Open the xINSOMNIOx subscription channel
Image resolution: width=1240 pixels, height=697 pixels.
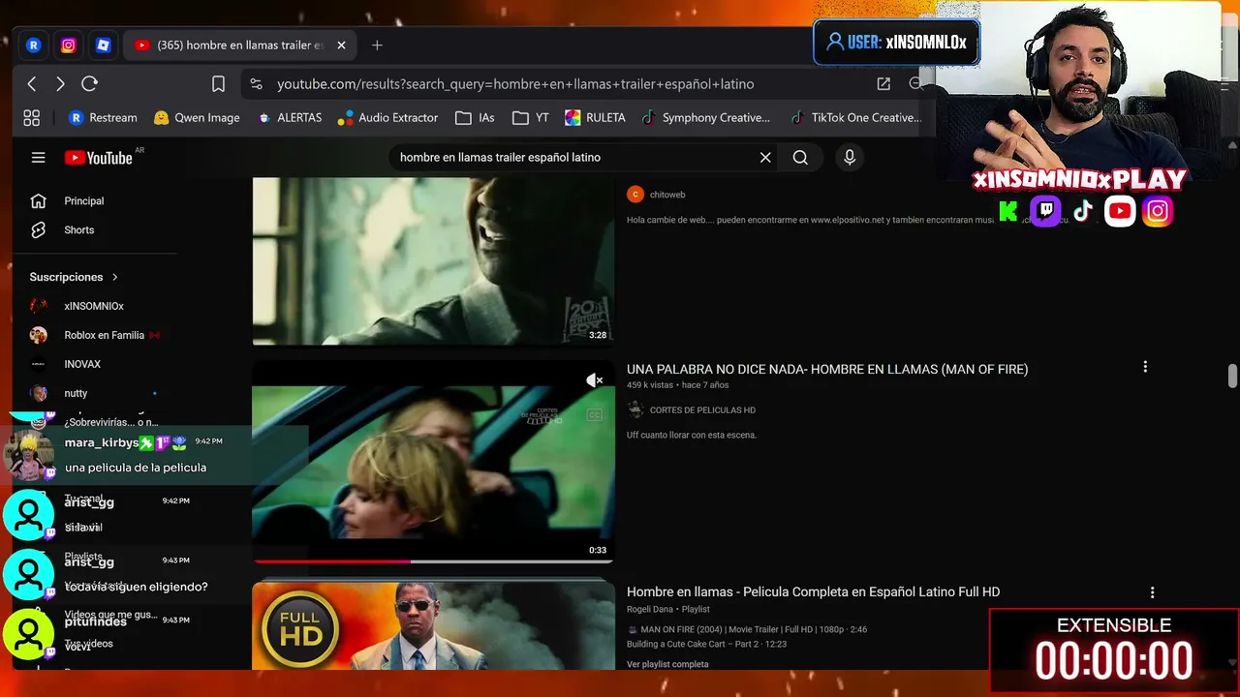click(x=95, y=306)
